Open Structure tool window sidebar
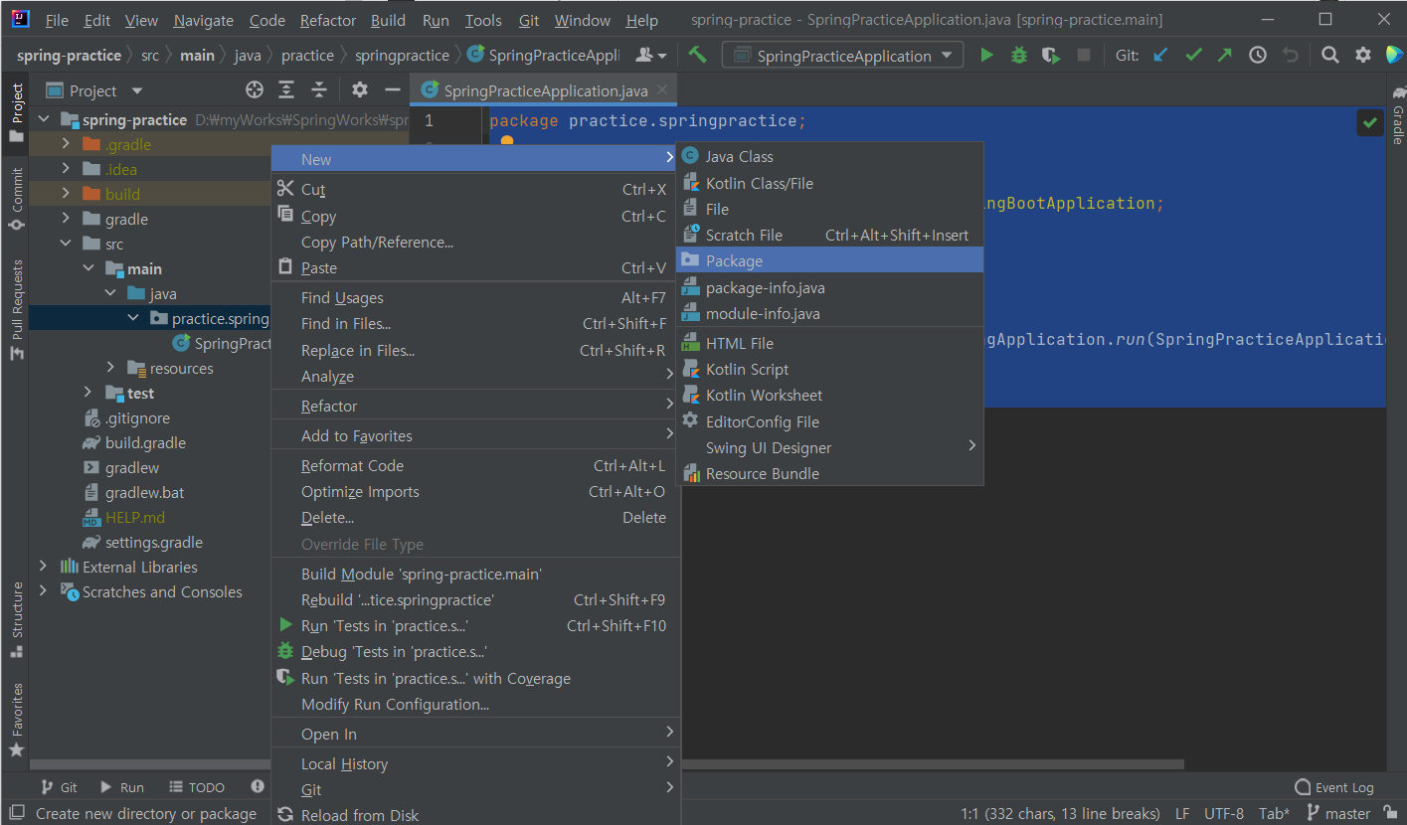 pos(16,619)
